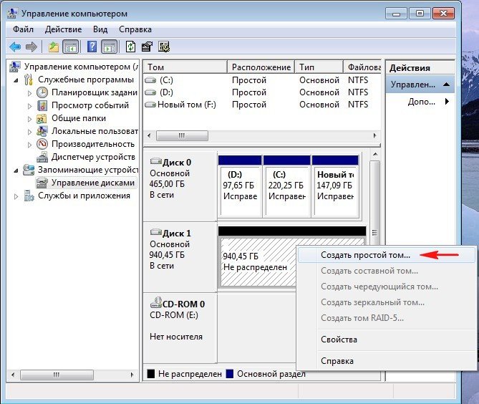Viewport: 479px width, 404px height.
Task: Toggle the Show/Hide Action Pane toolbar button
Action: [109, 47]
